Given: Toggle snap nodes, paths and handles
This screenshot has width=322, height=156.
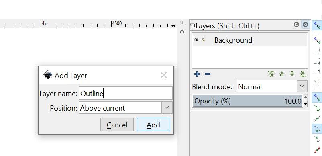Looking at the screenshot, I should click(317, 97).
